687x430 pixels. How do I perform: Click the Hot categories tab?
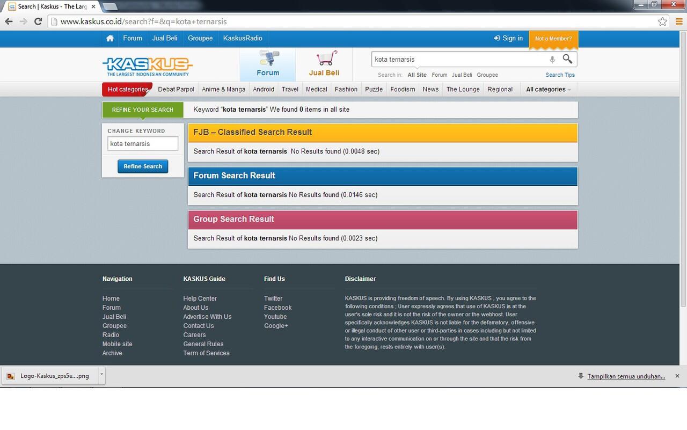click(x=127, y=89)
